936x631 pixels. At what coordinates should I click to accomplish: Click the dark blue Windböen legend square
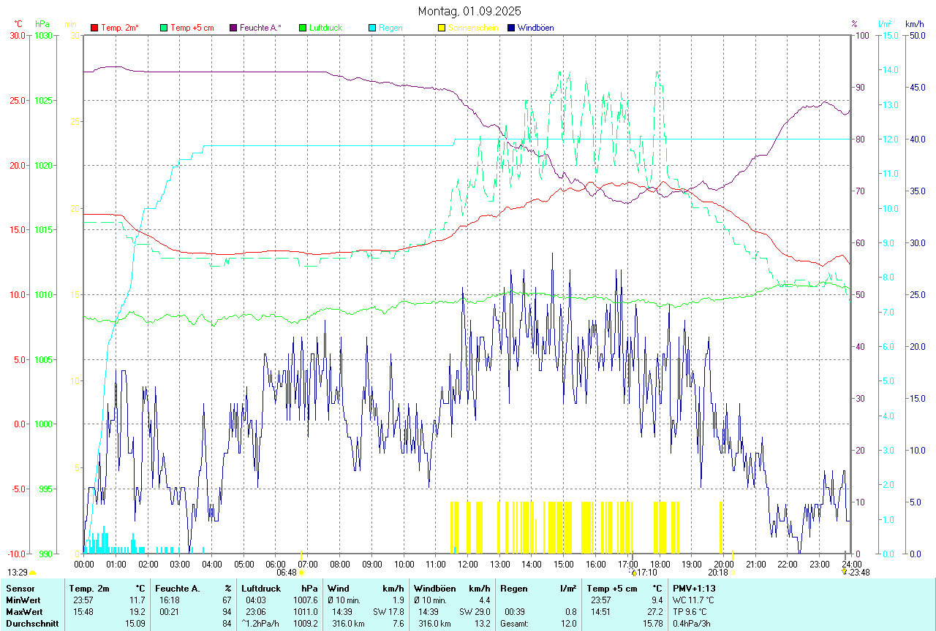[x=511, y=28]
